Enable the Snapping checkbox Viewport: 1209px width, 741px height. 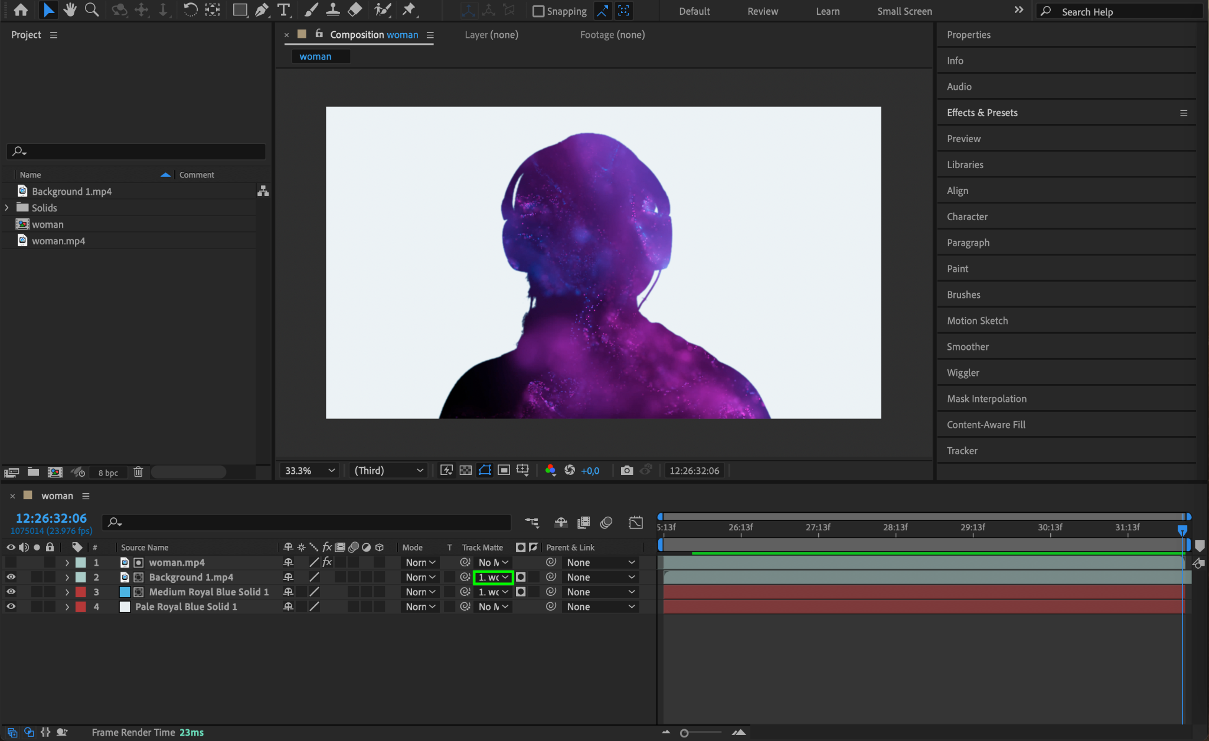point(538,11)
